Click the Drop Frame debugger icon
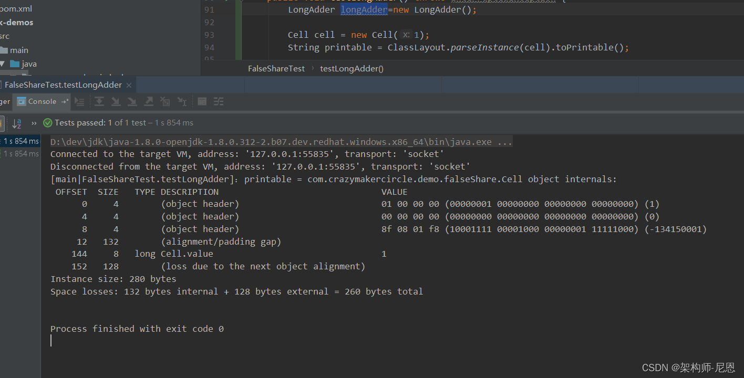The height and width of the screenshot is (378, 744). [x=165, y=101]
